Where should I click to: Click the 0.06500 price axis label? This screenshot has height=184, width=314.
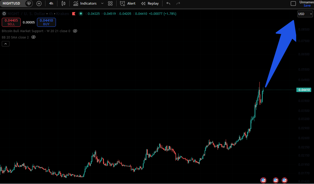[304, 54]
